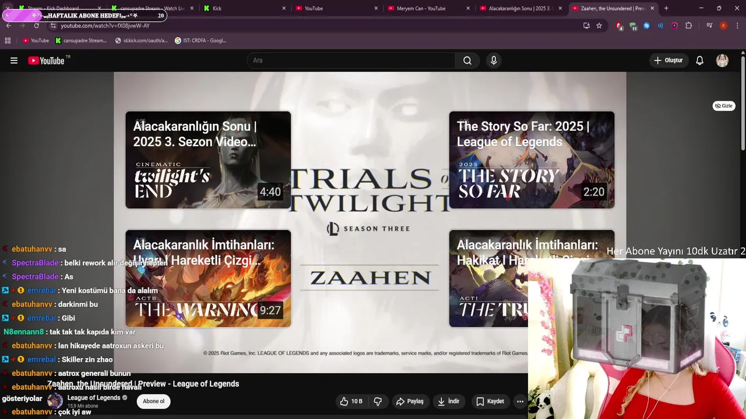
Task: Switch to the YouTube tab
Action: 337,8
